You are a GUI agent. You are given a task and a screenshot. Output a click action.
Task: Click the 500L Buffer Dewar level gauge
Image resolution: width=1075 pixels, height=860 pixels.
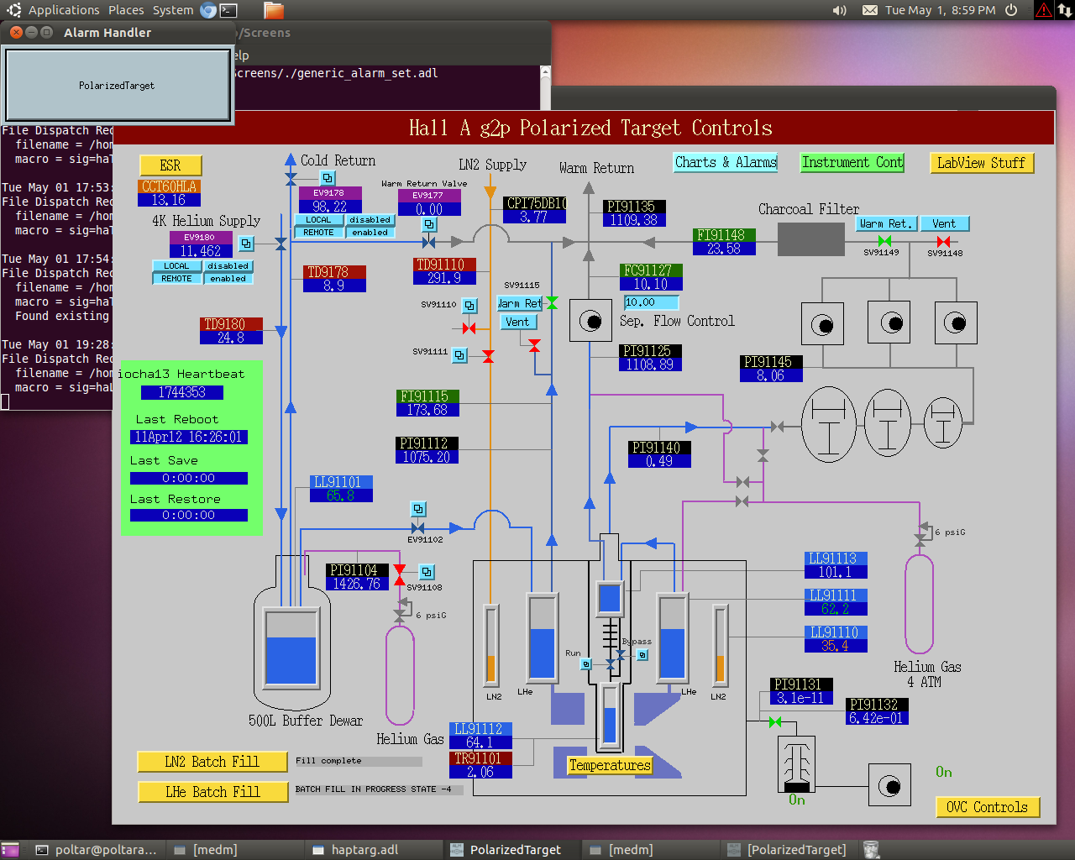click(x=291, y=648)
